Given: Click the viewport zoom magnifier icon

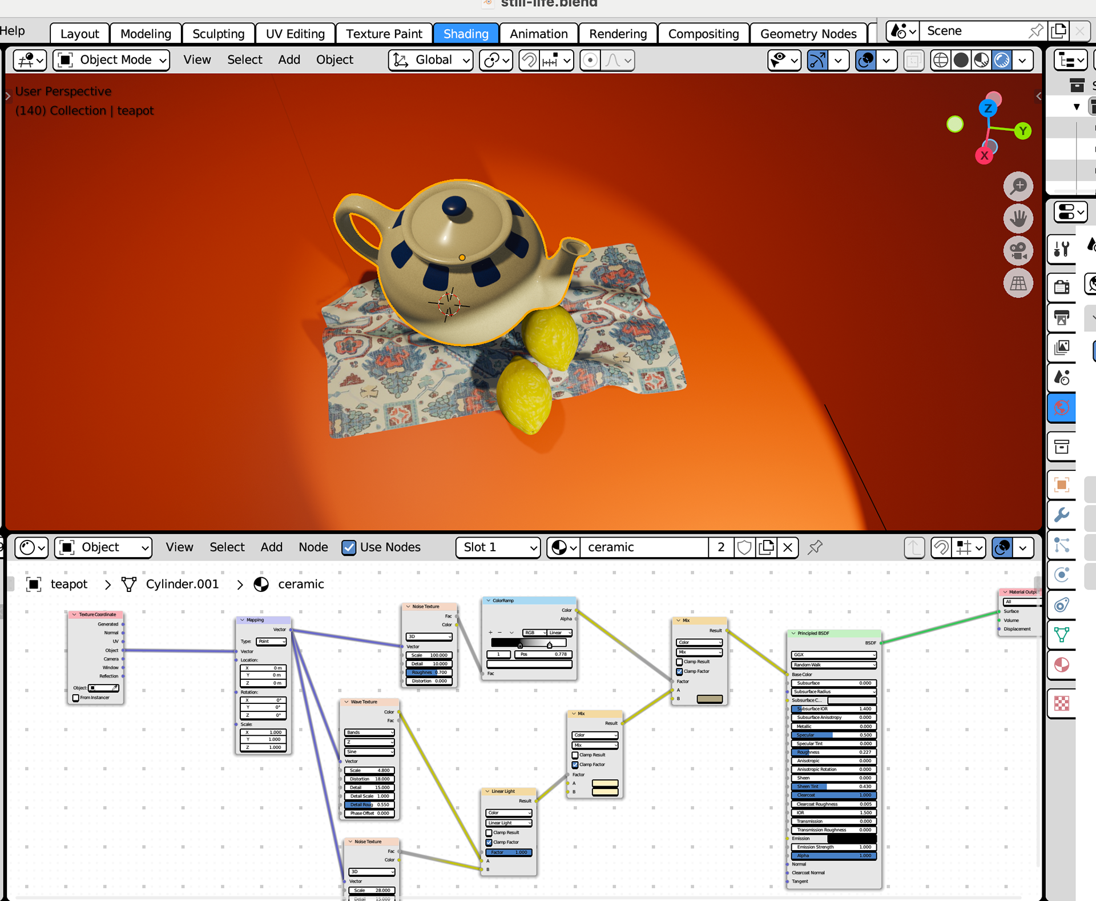Looking at the screenshot, I should click(1018, 186).
